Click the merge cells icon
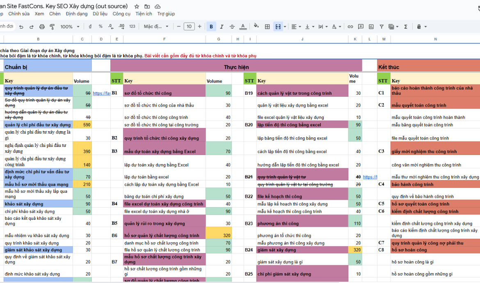Viewport: 480px width, 283px height. tap(278, 27)
